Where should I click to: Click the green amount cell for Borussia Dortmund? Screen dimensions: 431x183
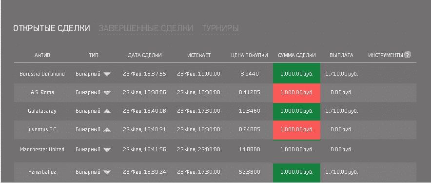296,73
